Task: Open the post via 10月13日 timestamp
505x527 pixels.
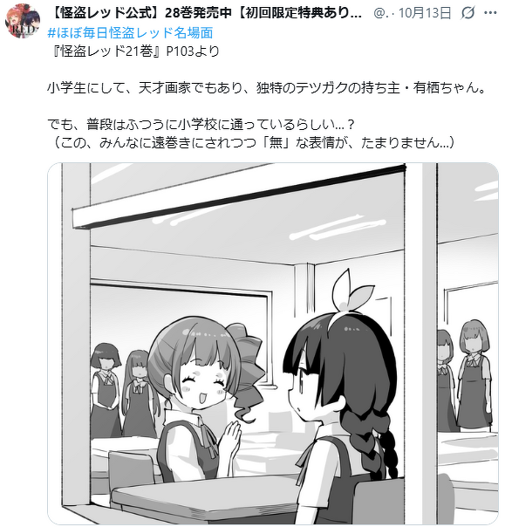Action: pyautogui.click(x=425, y=13)
